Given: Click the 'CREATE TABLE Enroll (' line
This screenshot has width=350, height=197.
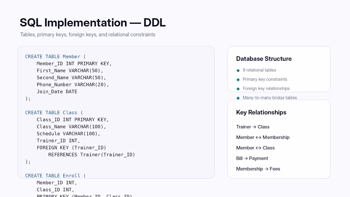Looking at the screenshot, I should click(55, 176).
